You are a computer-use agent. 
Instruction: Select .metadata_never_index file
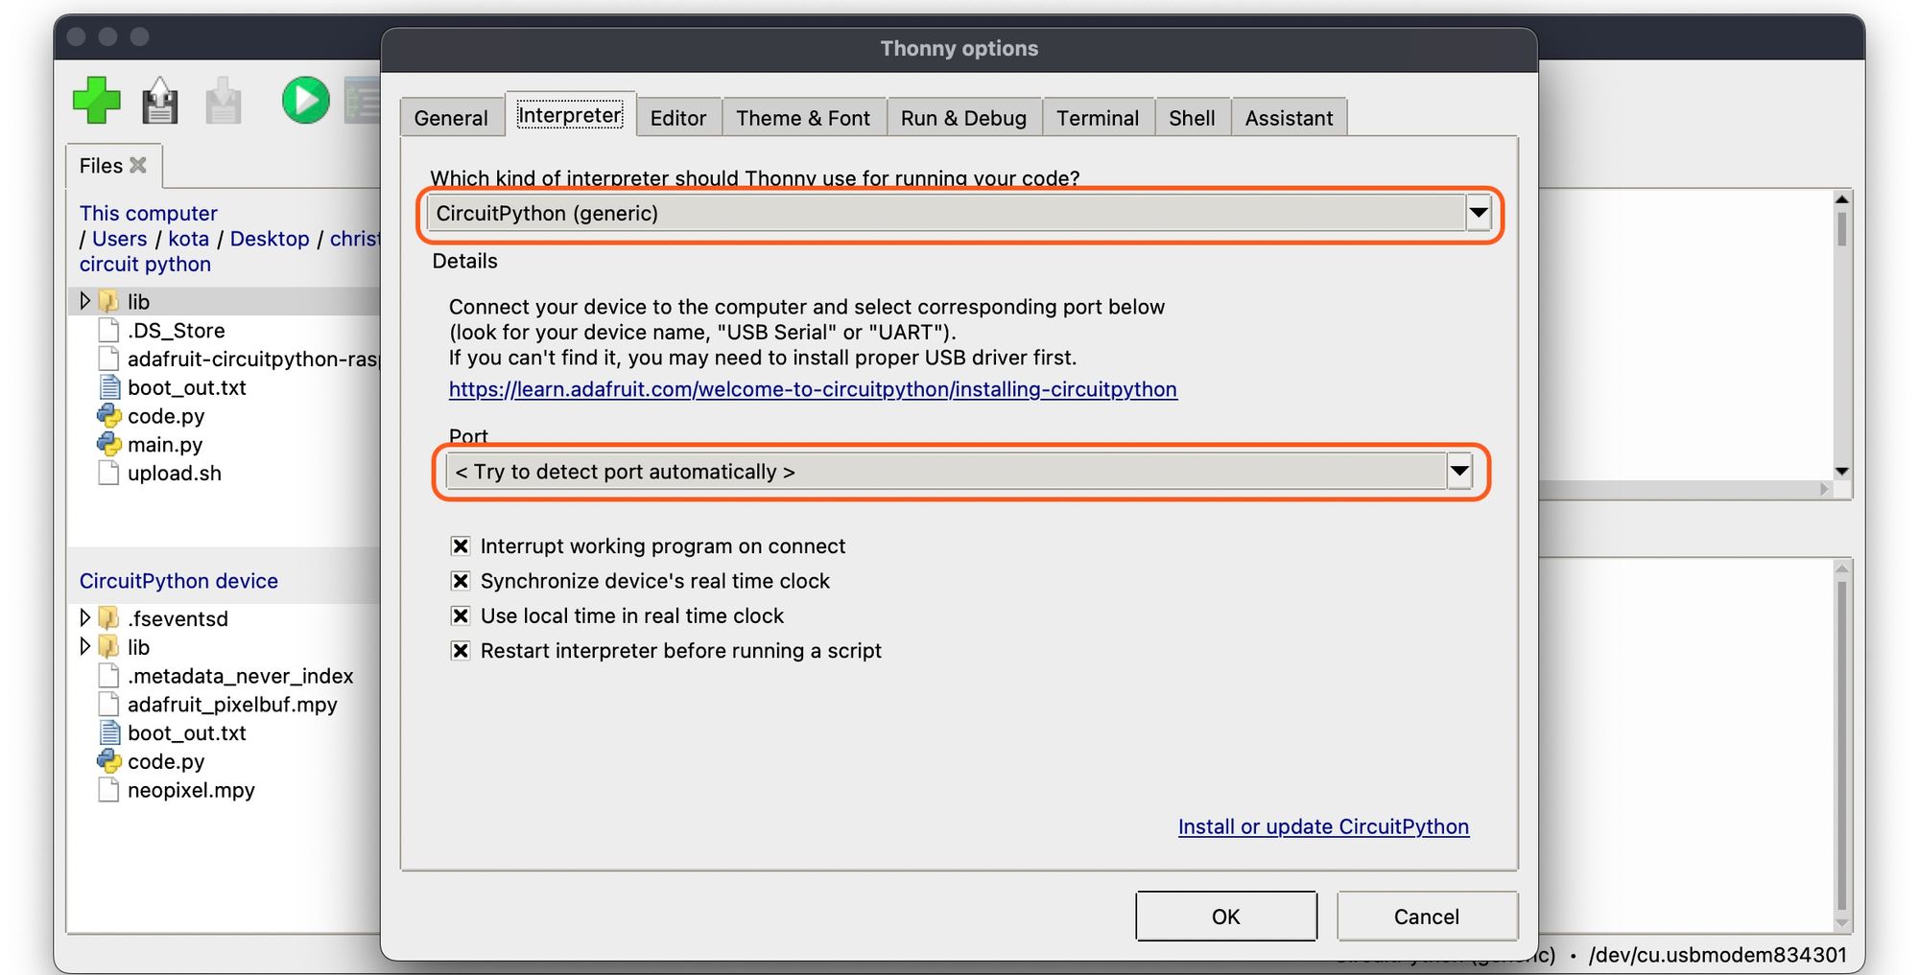240,676
